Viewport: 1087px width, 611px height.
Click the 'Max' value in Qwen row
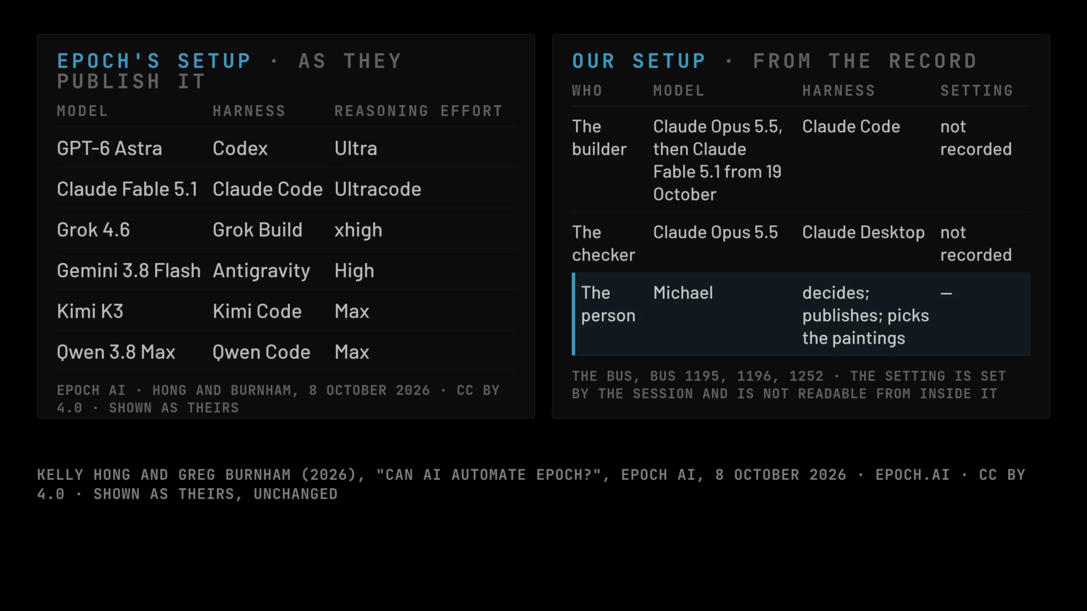[x=352, y=352]
